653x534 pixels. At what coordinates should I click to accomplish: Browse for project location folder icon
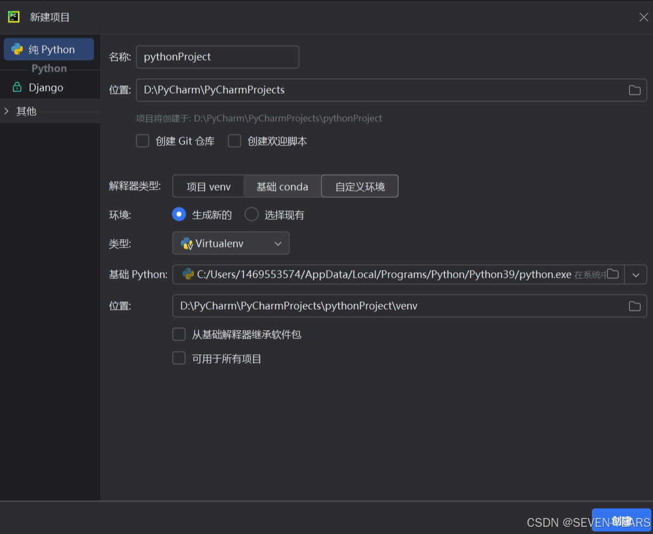pos(634,90)
